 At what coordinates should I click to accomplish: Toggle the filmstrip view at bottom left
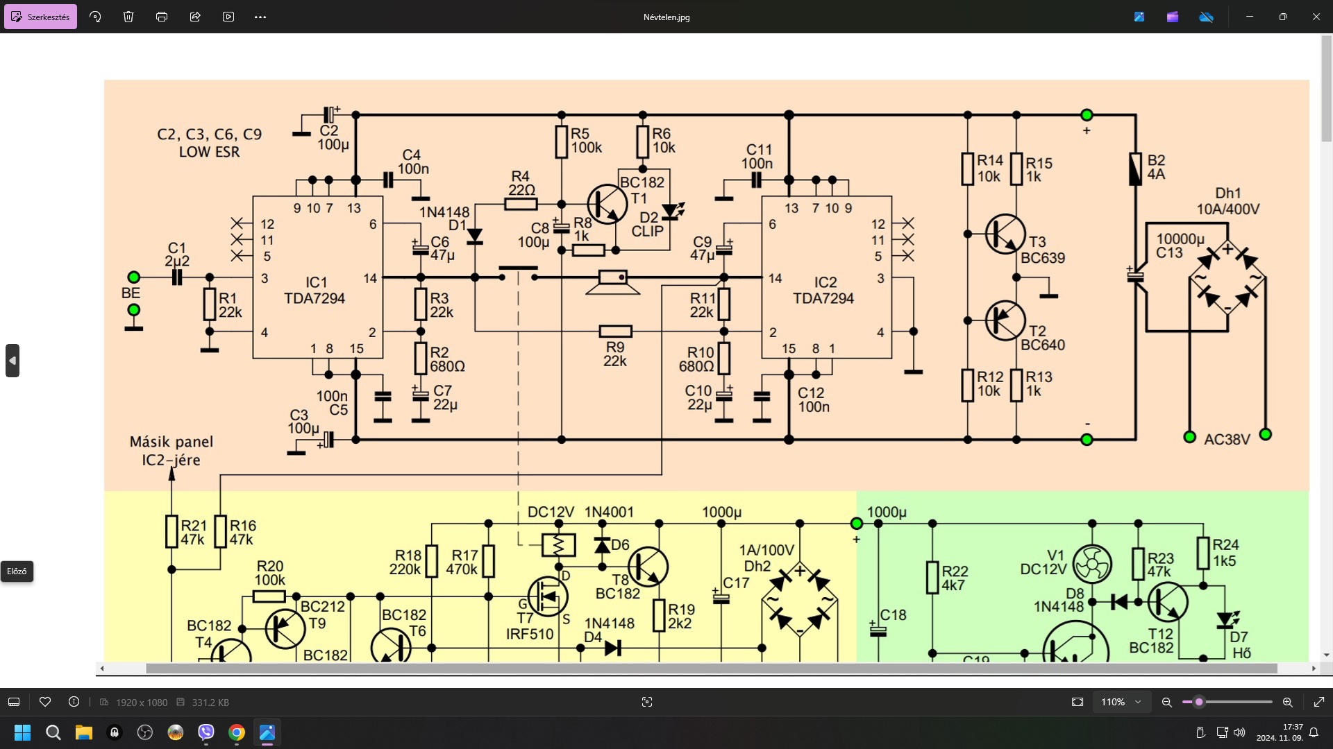pos(14,702)
